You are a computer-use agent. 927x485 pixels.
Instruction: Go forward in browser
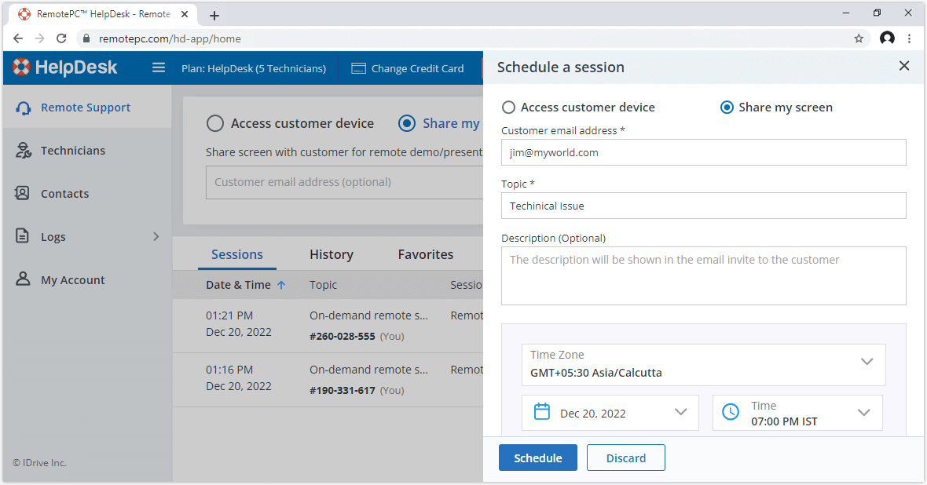pos(39,38)
